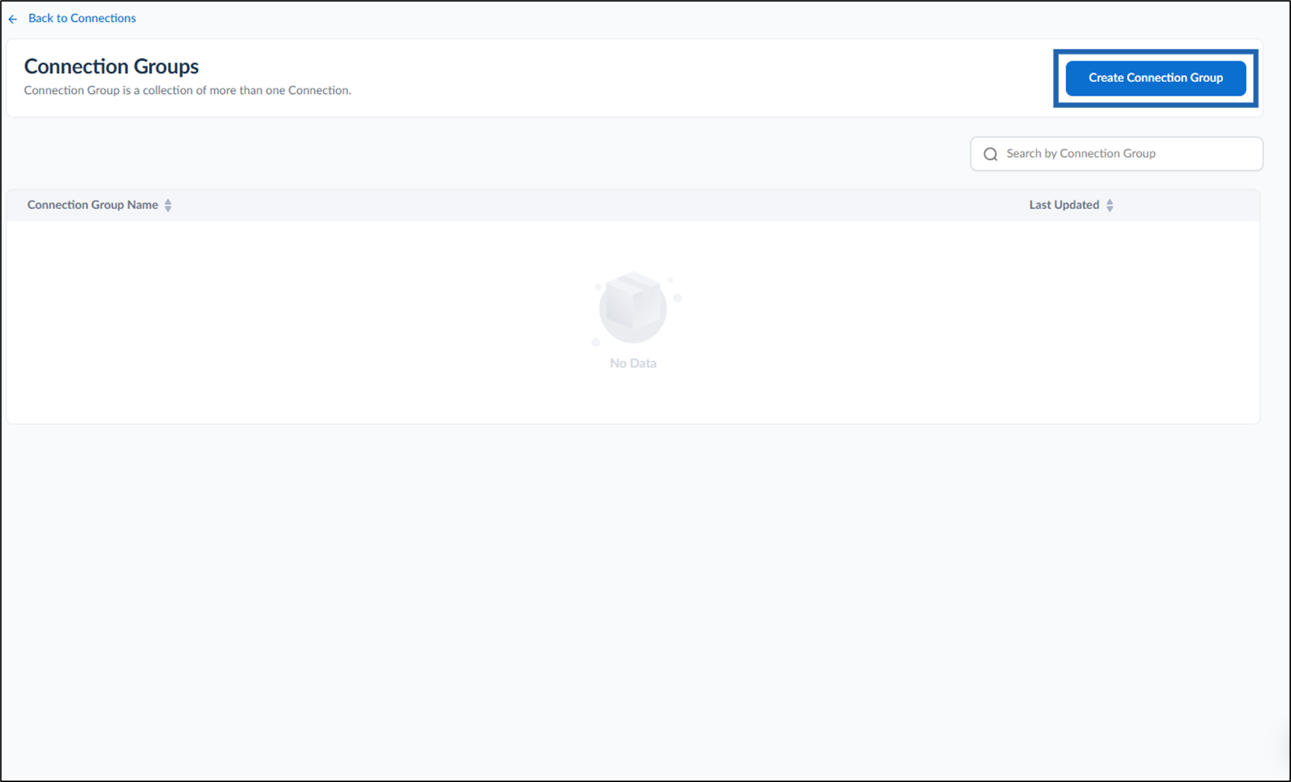Sort by Last Updated arrows
This screenshot has width=1291, height=782.
click(x=1110, y=205)
